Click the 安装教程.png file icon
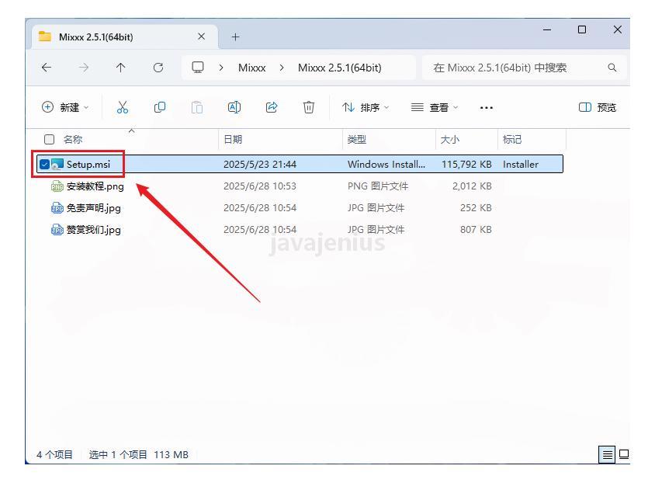 [x=57, y=186]
